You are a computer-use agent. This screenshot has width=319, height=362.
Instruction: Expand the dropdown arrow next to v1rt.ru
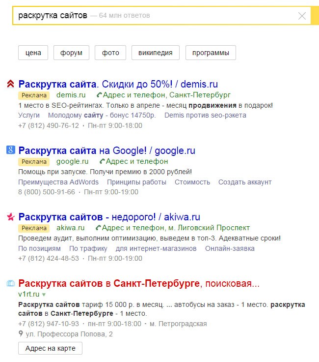coord(44,295)
